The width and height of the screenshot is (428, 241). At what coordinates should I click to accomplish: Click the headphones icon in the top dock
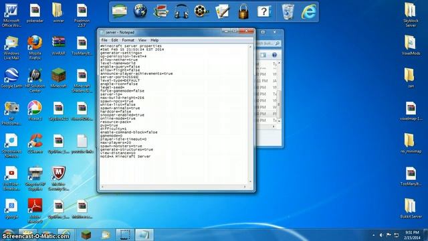(181, 11)
